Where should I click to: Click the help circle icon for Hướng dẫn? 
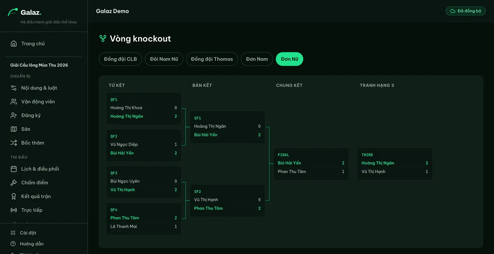pos(13,244)
